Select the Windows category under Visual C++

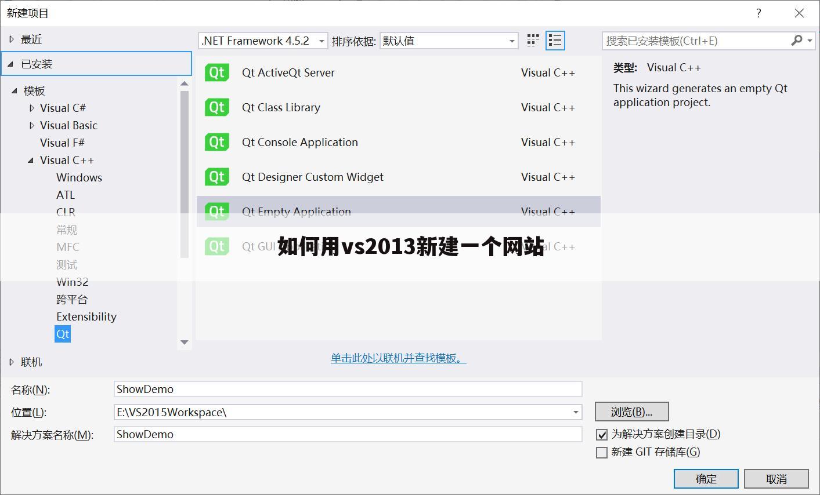(79, 177)
